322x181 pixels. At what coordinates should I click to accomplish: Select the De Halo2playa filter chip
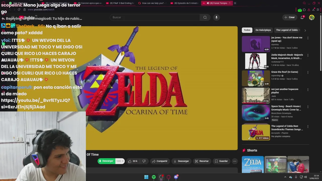click(263, 30)
